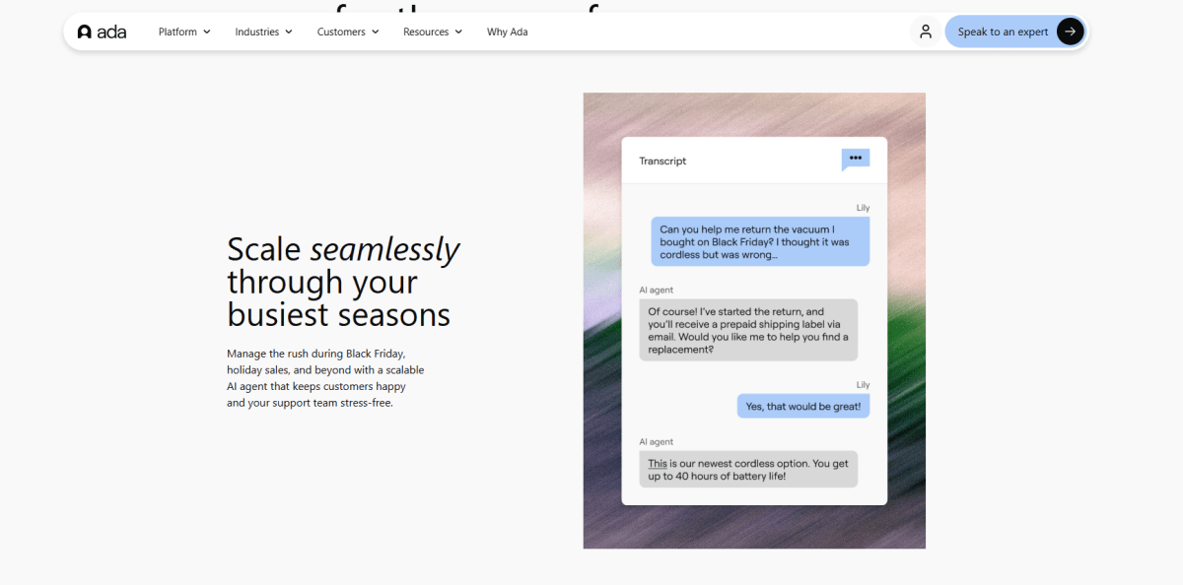The width and height of the screenshot is (1183, 585).
Task: Click the first "Lily" name label
Action: [864, 208]
